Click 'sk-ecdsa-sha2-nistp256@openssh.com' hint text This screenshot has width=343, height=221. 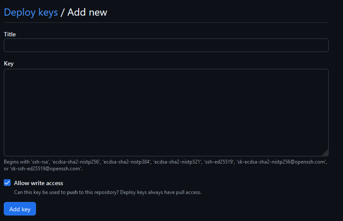282,162
